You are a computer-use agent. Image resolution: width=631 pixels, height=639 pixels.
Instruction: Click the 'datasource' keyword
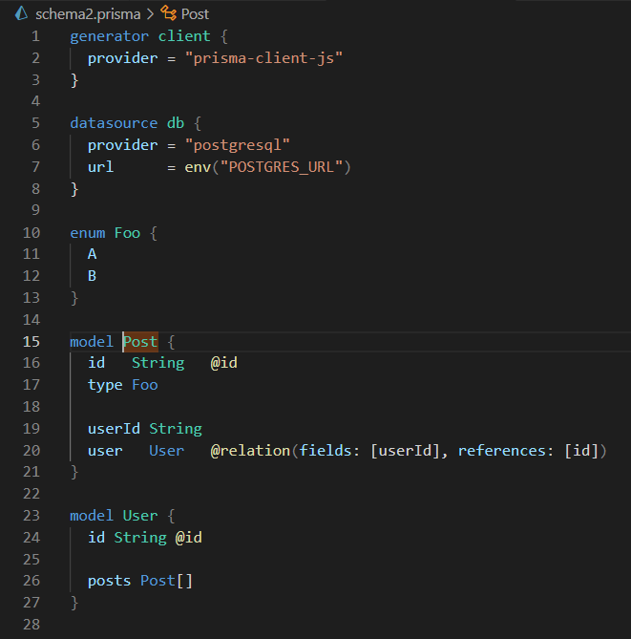click(114, 123)
